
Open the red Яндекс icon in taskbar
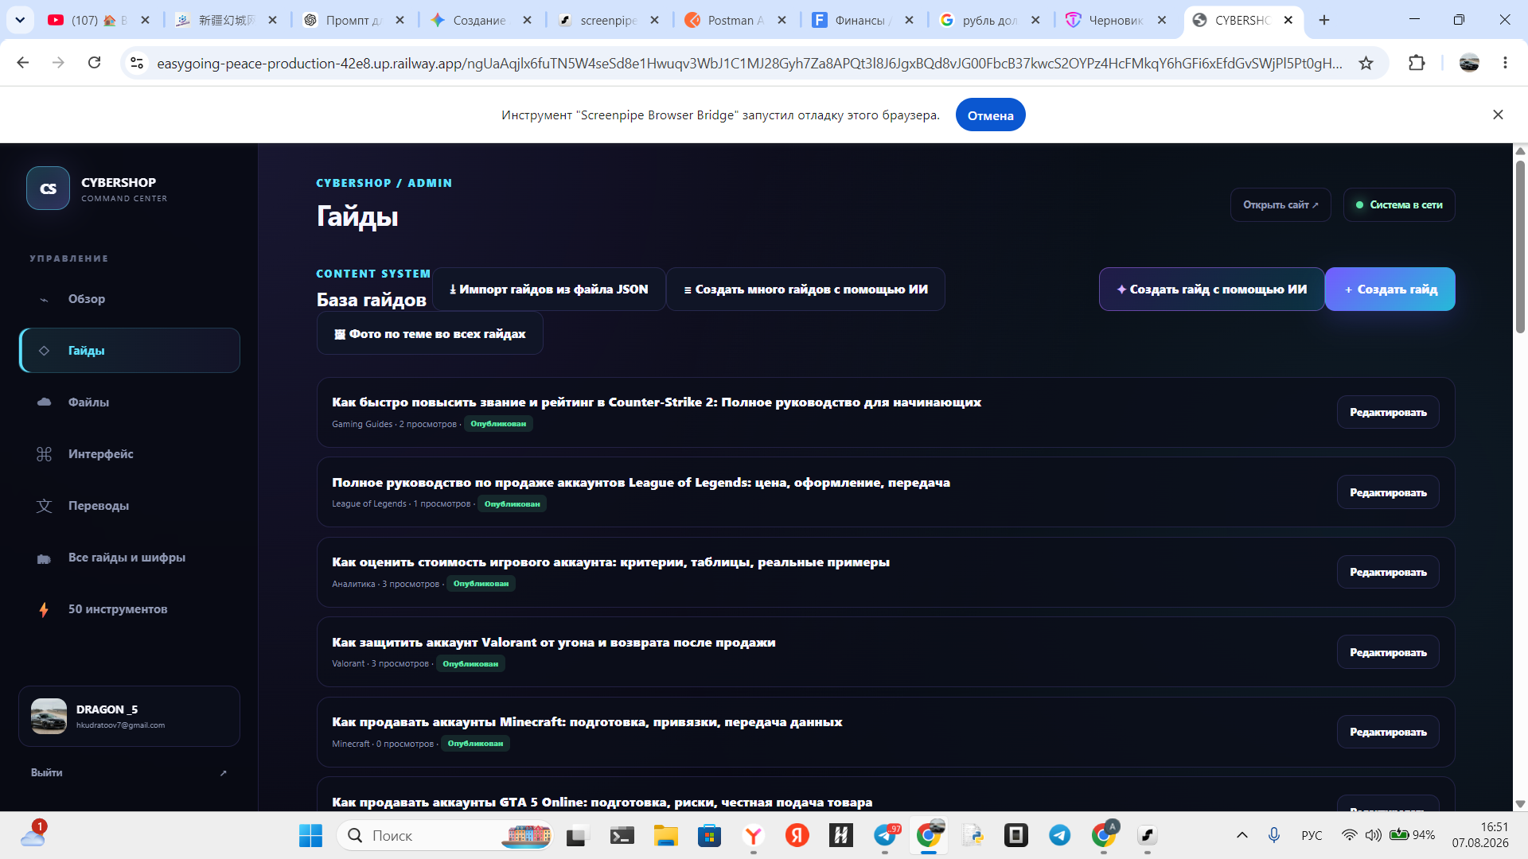pyautogui.click(x=797, y=835)
